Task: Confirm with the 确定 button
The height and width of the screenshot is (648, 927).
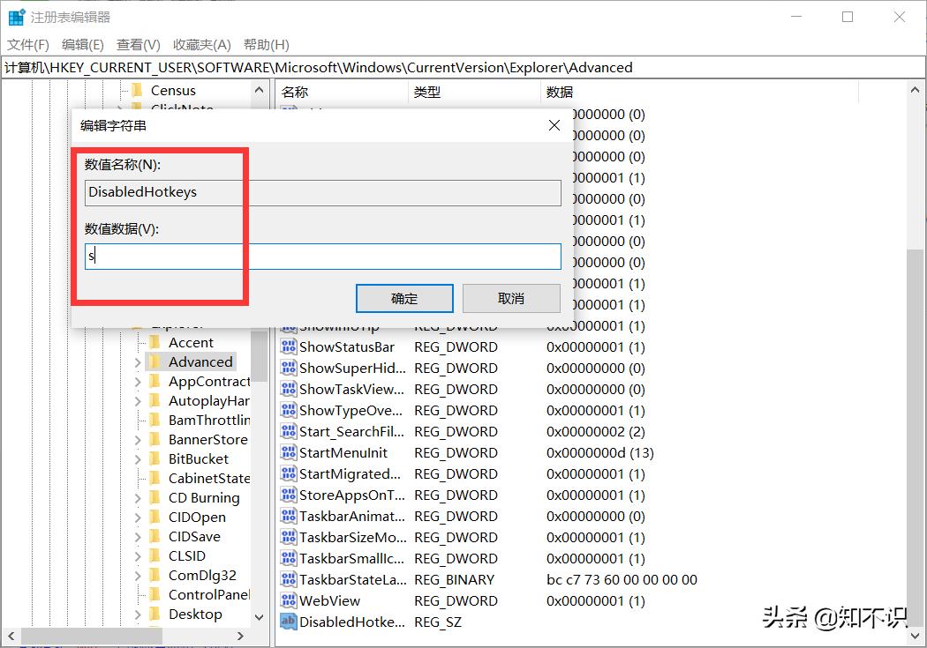Action: [404, 299]
